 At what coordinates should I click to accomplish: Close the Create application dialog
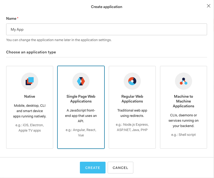(209, 6)
